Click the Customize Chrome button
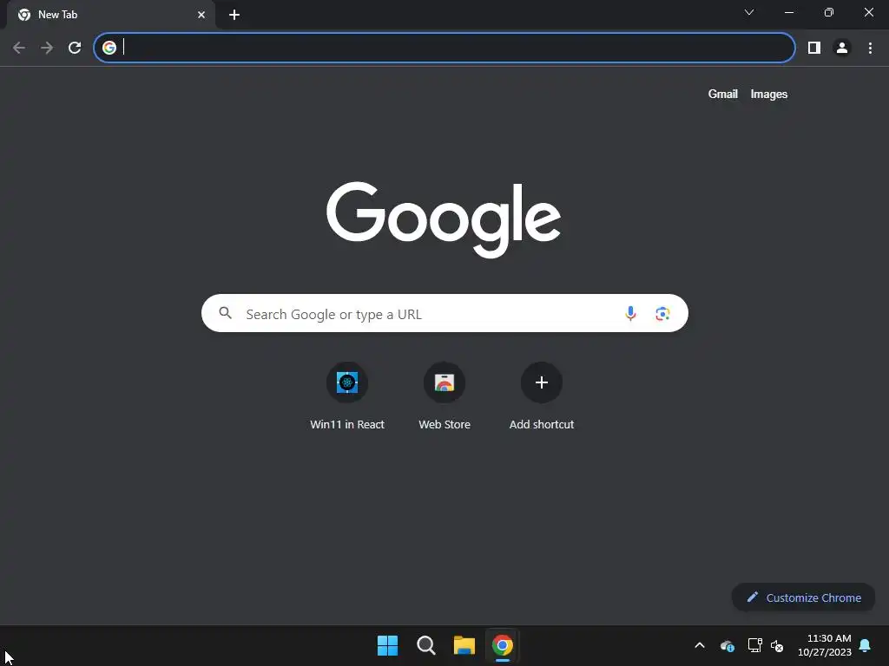 click(x=803, y=597)
